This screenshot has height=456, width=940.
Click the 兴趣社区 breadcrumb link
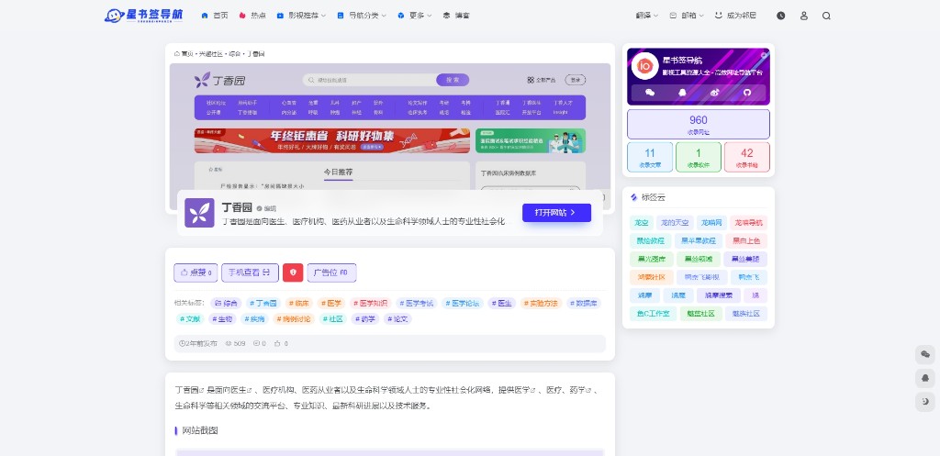click(210, 54)
